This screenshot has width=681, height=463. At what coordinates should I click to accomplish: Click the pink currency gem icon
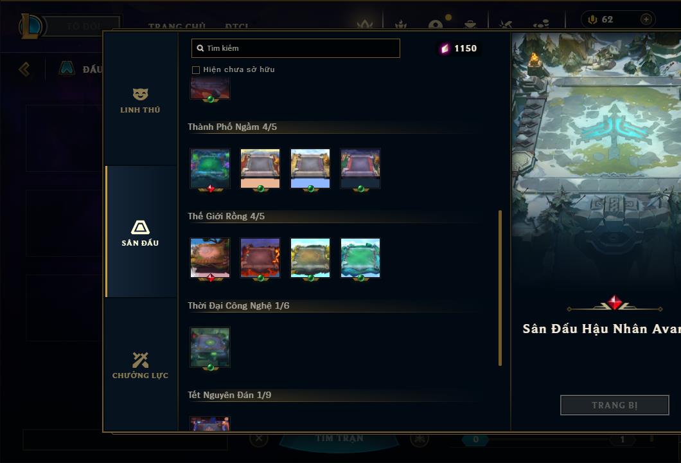click(445, 48)
